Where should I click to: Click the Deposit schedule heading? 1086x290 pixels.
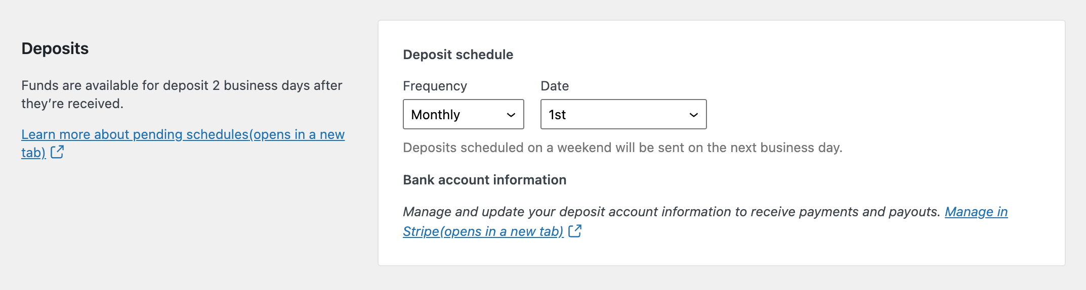pyautogui.click(x=458, y=55)
